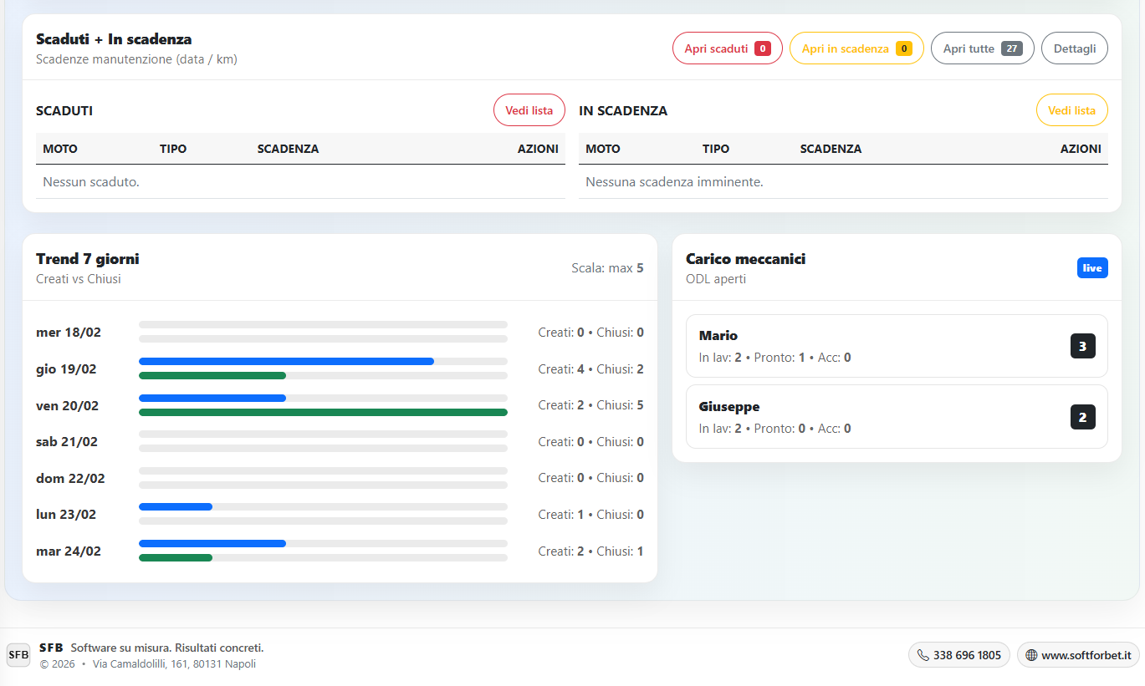Click the blue live badge
This screenshot has width=1145, height=686.
pos(1092,267)
